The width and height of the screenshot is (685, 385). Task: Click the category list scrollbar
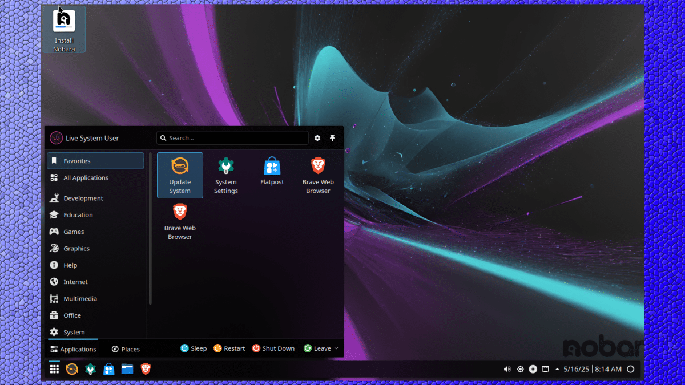click(x=150, y=228)
